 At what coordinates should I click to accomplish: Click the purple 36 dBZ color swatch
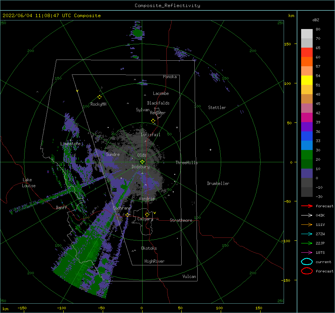(307, 127)
